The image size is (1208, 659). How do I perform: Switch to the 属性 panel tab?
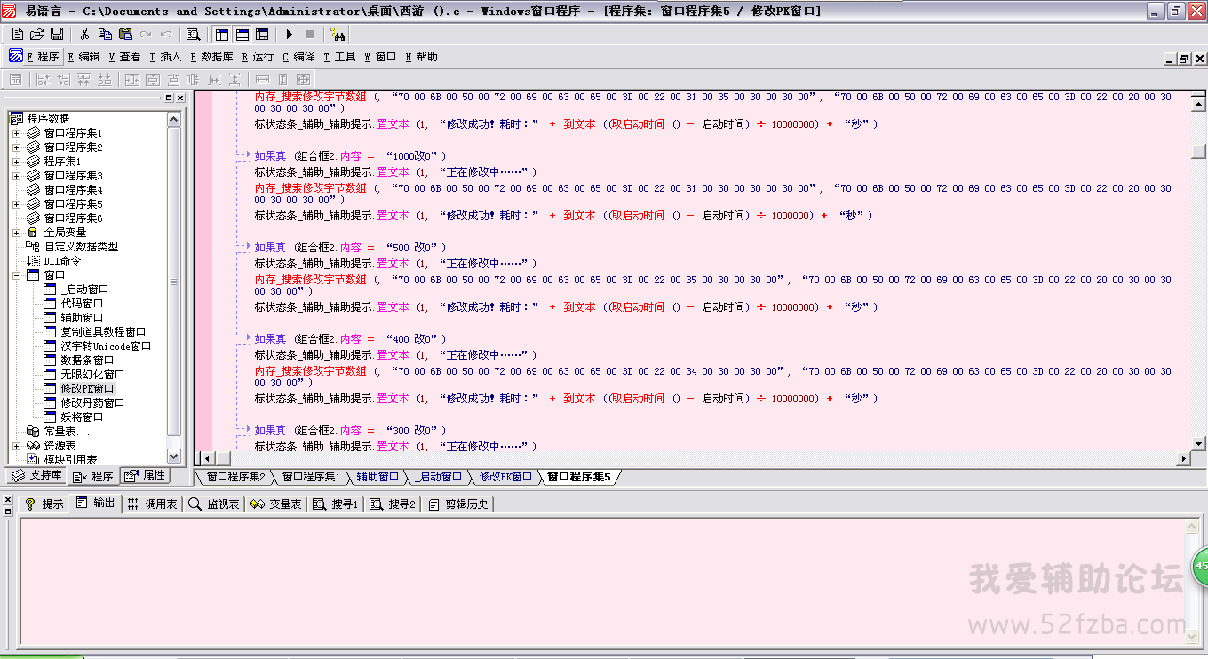pyautogui.click(x=145, y=476)
